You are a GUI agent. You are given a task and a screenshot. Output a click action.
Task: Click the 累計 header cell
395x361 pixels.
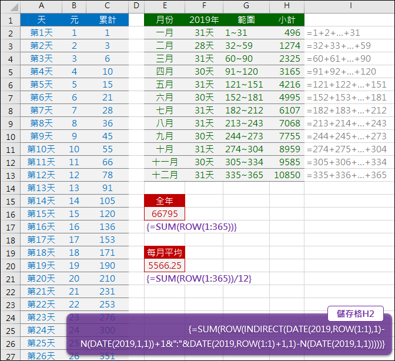[108, 19]
